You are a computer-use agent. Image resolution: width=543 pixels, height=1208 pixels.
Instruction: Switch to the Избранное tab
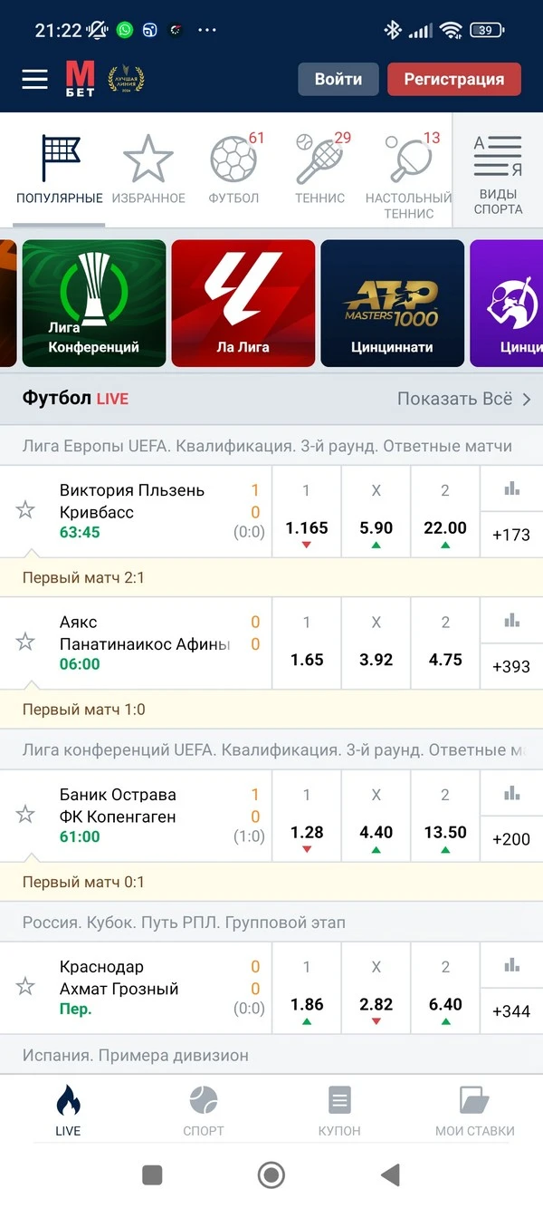(x=148, y=163)
